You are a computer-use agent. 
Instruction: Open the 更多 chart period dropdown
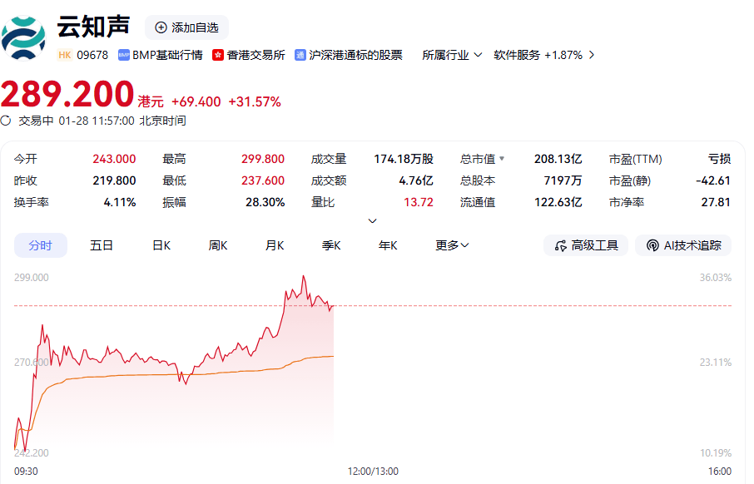[x=452, y=245]
